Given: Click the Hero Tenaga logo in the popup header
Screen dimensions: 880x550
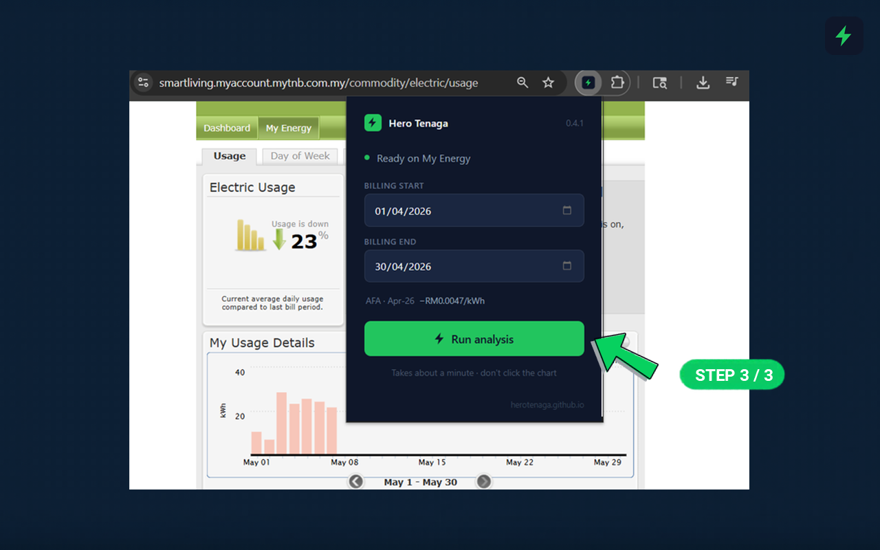Looking at the screenshot, I should point(373,123).
